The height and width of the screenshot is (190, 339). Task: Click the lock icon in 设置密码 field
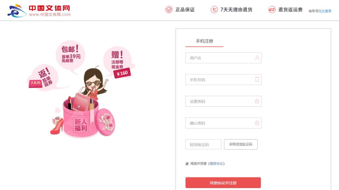coord(257,101)
